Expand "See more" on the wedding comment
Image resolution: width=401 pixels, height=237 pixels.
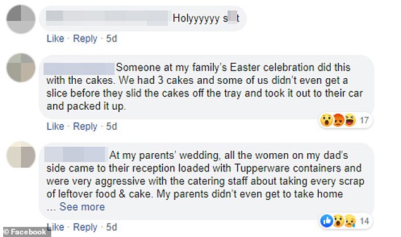point(82,207)
